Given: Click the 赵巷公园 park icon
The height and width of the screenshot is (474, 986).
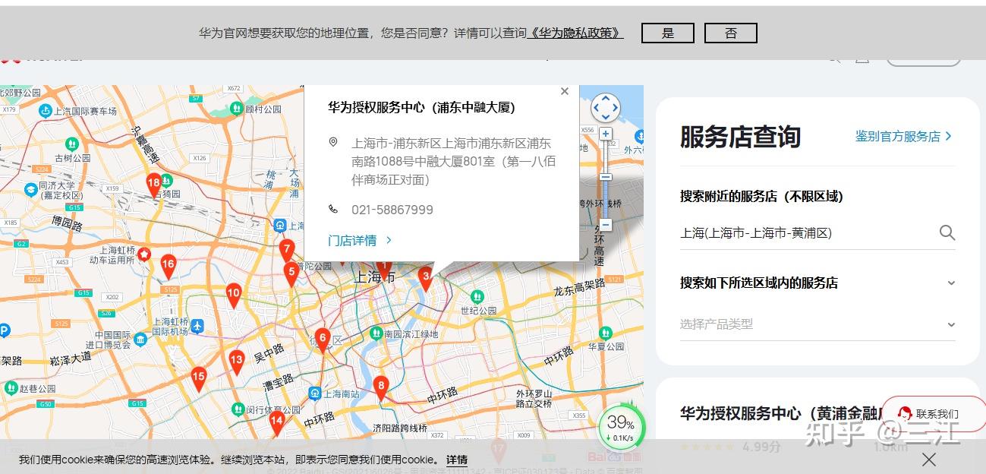Looking at the screenshot, I should point(10,387).
